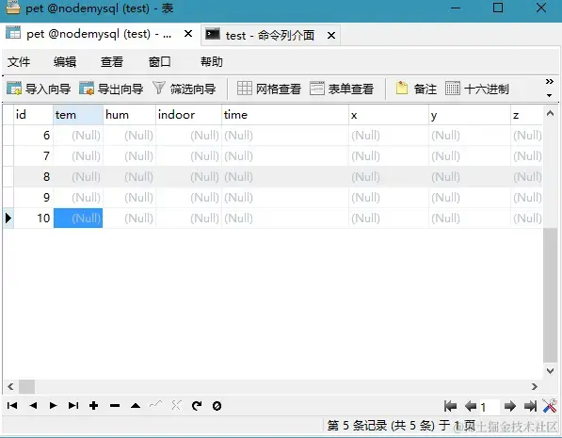The width and height of the screenshot is (562, 438).
Task: Click the stop loading icon
Action: pos(217,406)
